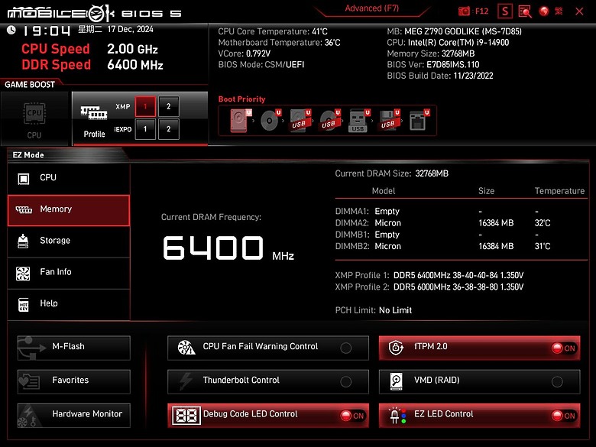Switch to Advanced (F7) mode
The image size is (596, 447).
point(372,8)
